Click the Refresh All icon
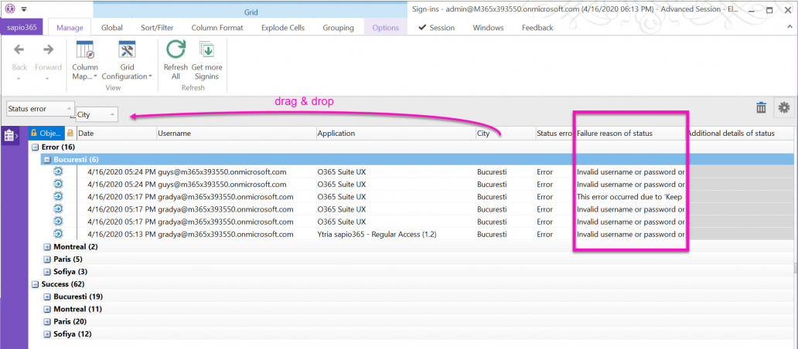Screen dimensions: 798x349 pyautogui.click(x=176, y=50)
